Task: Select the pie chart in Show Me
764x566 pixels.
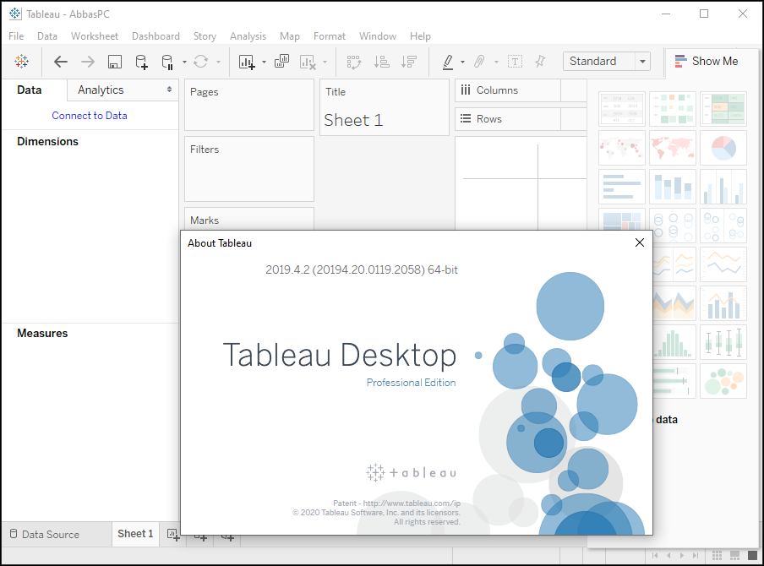Action: click(723, 148)
